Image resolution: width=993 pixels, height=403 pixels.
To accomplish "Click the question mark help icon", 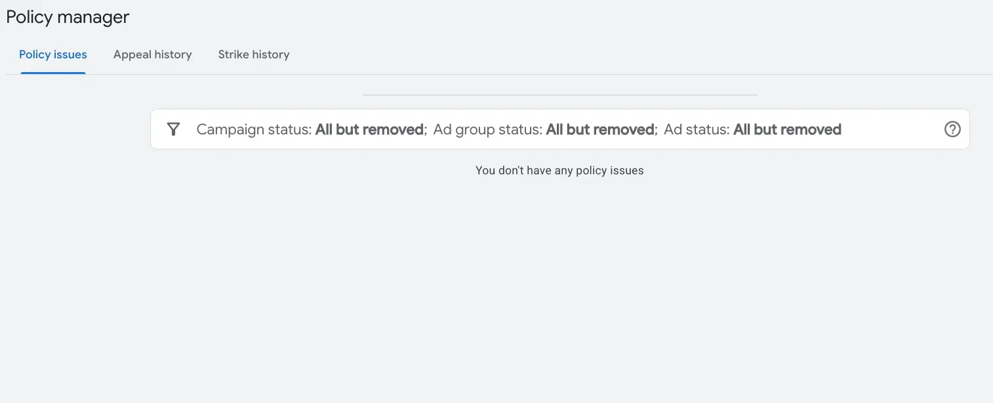I will click(x=952, y=129).
